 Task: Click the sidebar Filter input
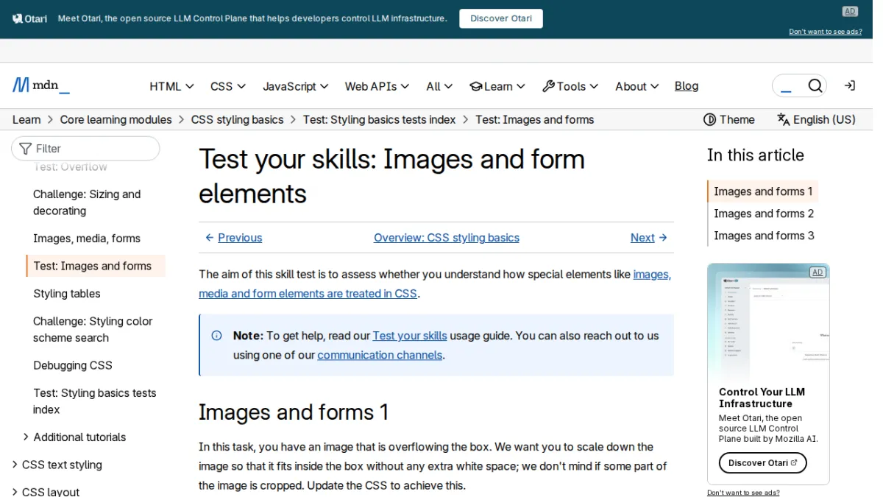85,149
